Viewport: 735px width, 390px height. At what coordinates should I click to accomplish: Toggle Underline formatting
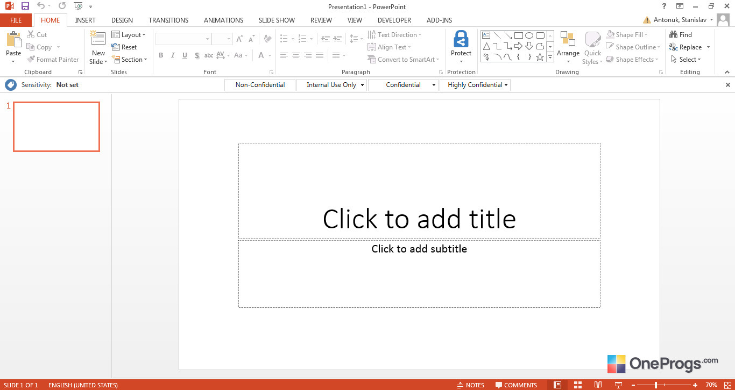[185, 55]
